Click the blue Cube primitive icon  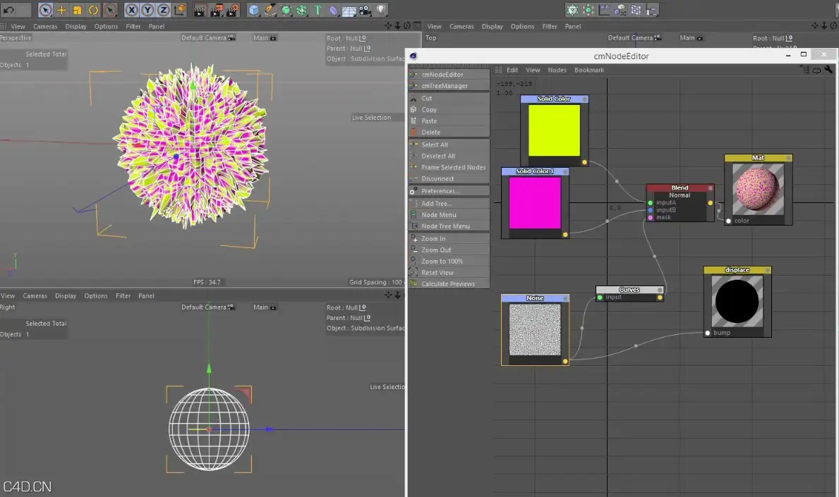(x=253, y=10)
